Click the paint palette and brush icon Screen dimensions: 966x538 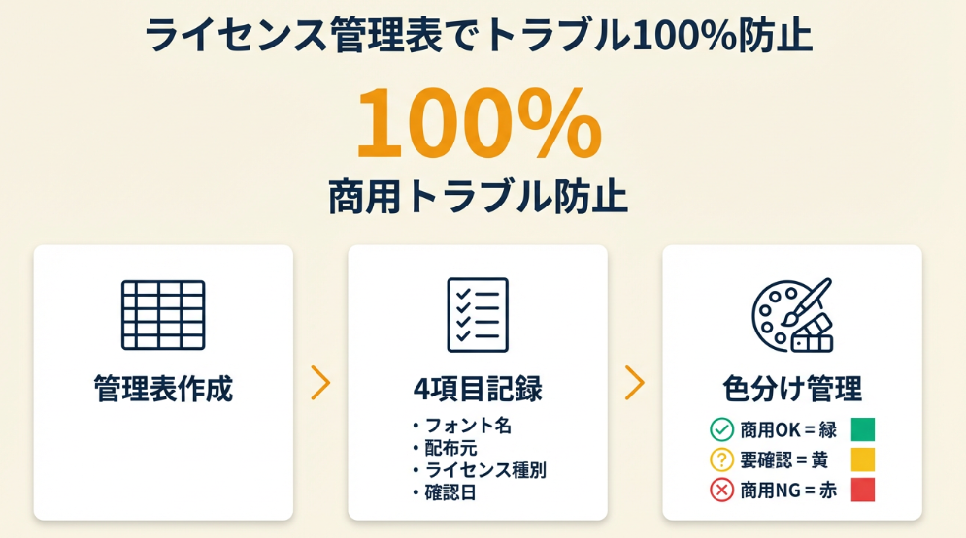[791, 315]
